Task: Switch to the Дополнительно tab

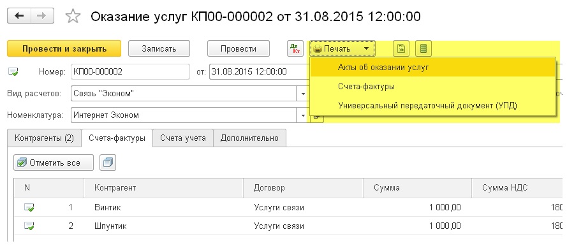Action: tap(249, 138)
